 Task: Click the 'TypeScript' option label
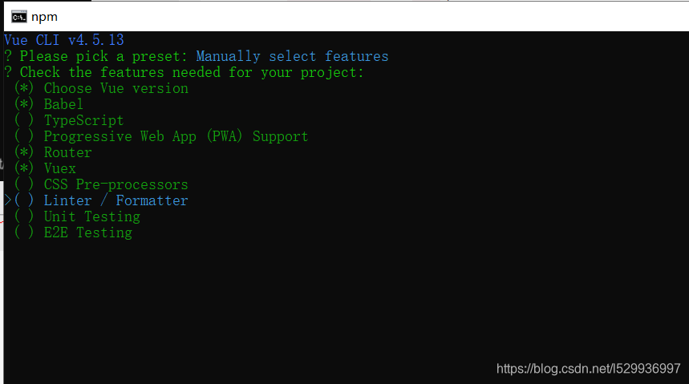pos(84,120)
